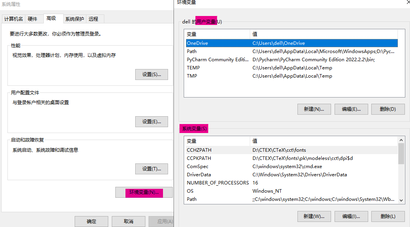410x227 pixels.
Task: Click the 变量 column header in user variables
Action: pyautogui.click(x=217, y=34)
